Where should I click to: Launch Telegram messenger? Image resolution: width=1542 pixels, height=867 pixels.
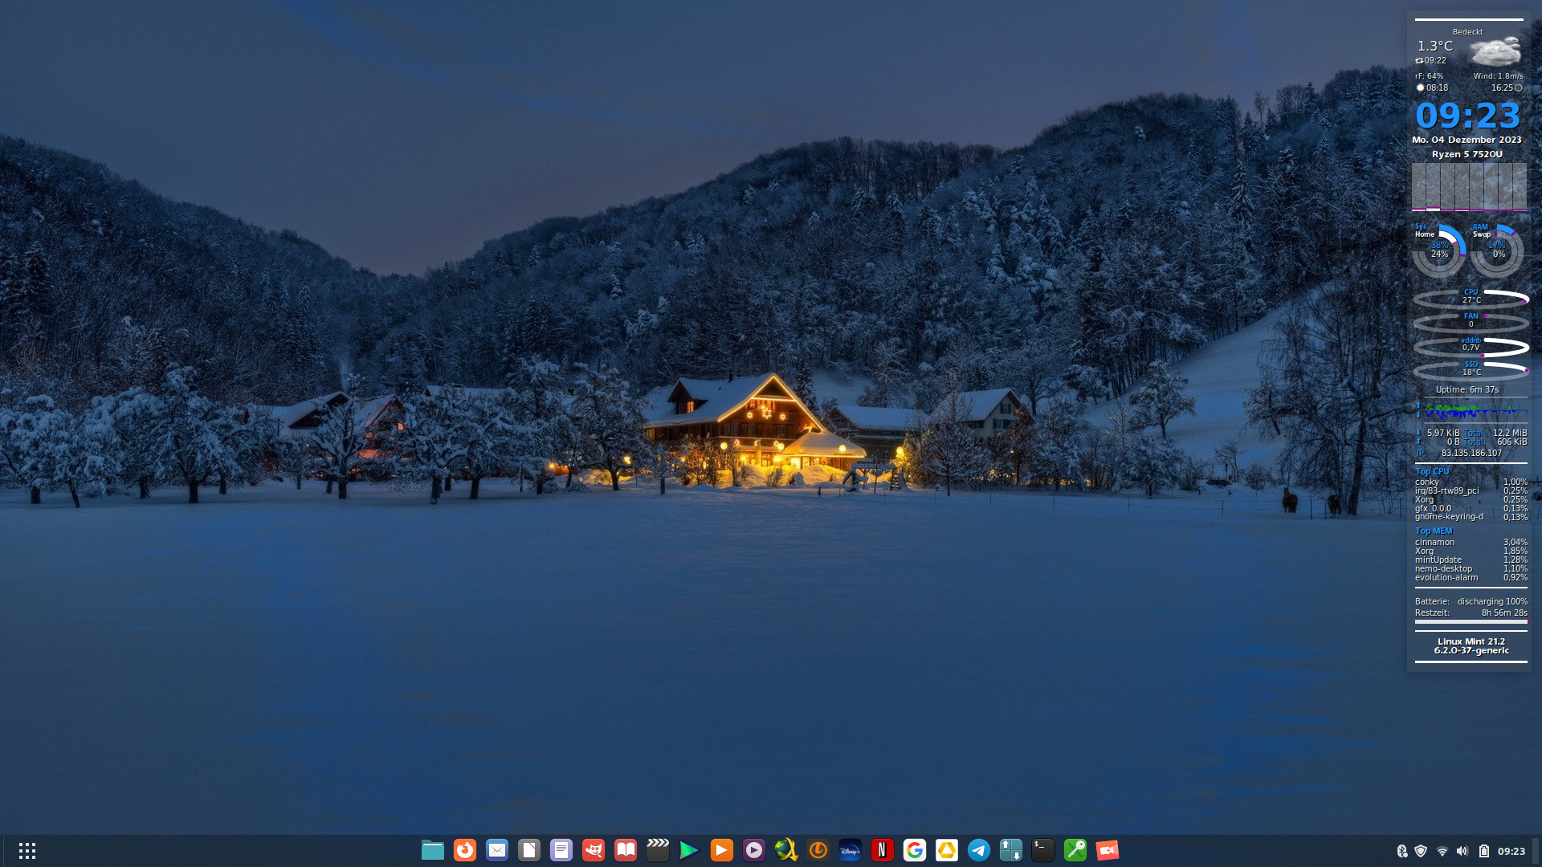(x=979, y=850)
